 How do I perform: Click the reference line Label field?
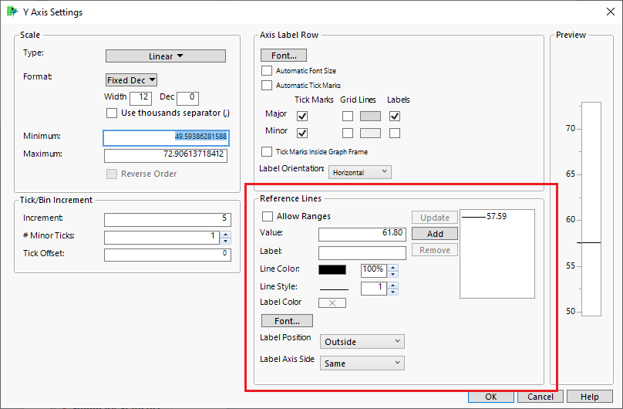pos(362,253)
